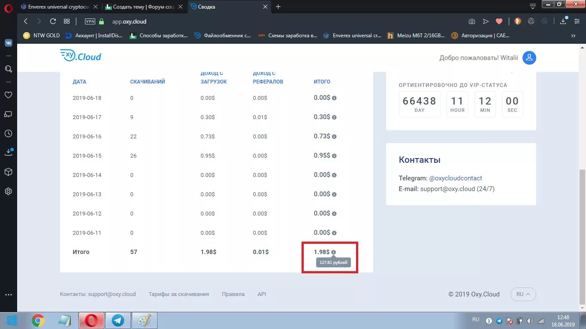Reload the current oxy.cloud page

click(53, 21)
